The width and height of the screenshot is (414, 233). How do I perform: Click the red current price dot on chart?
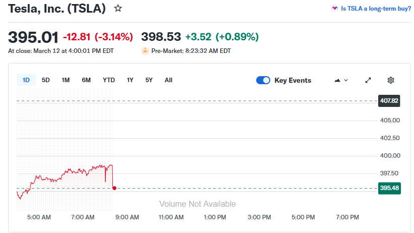tap(114, 188)
